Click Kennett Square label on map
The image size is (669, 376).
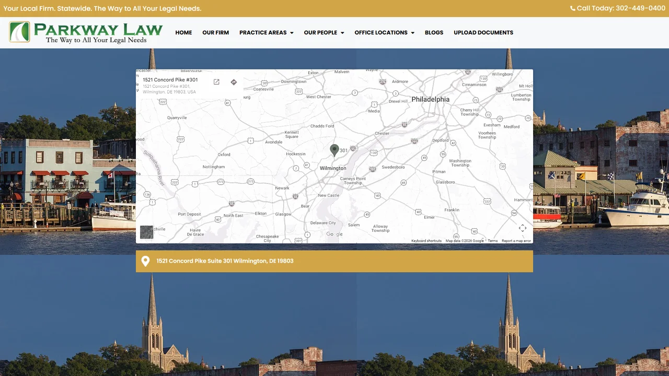pyautogui.click(x=292, y=134)
